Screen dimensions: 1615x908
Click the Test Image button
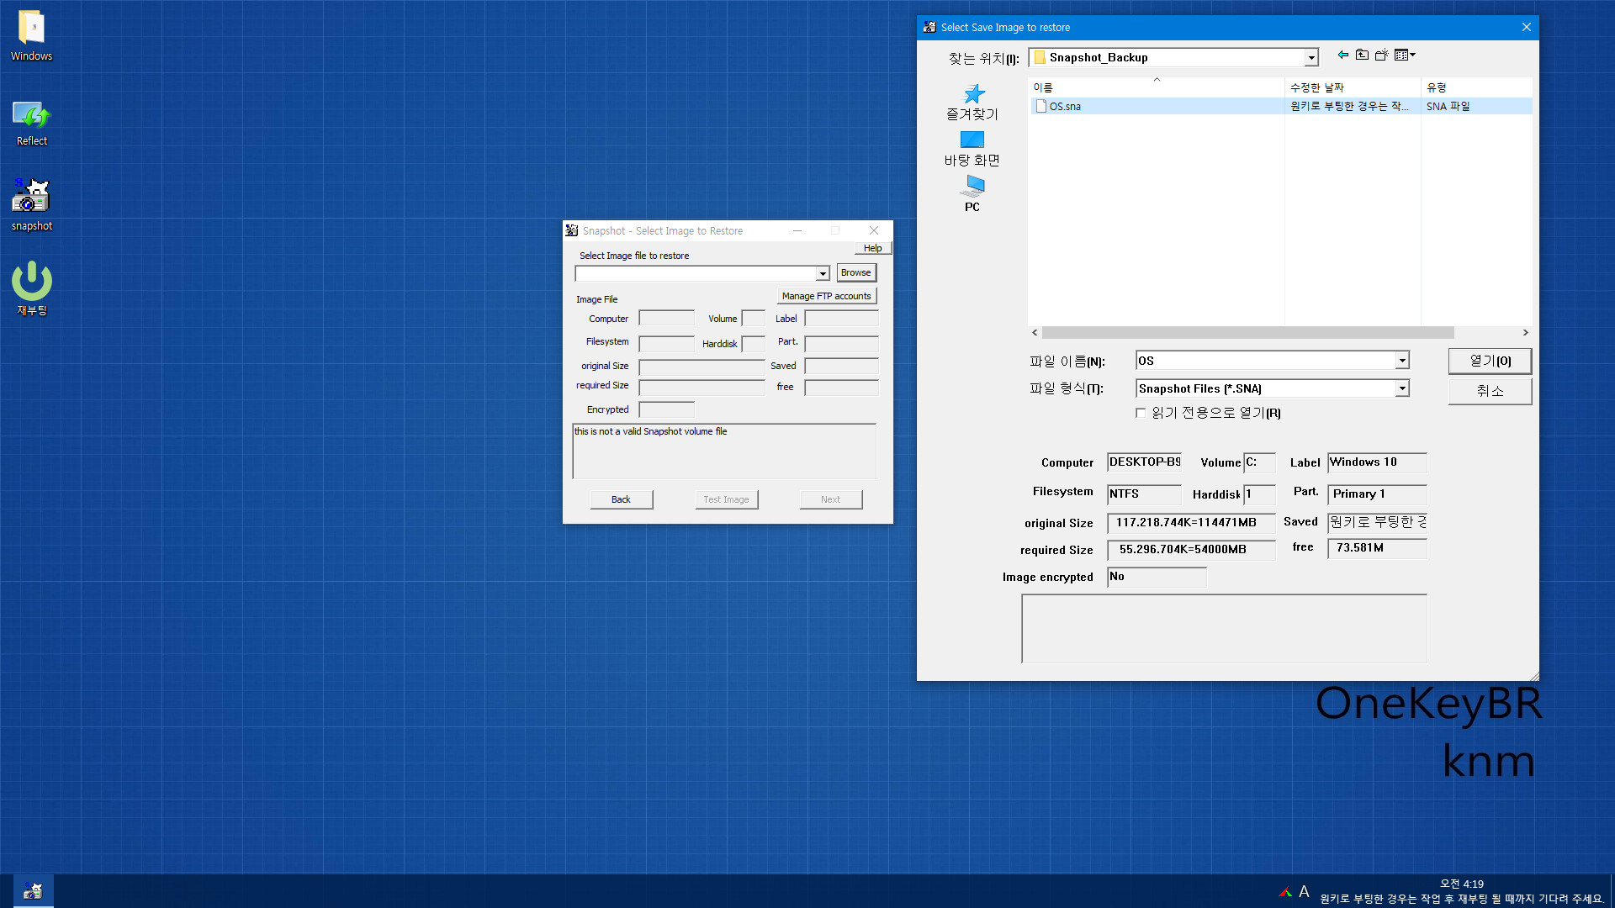(727, 499)
